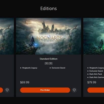Select the Standard Edition title
This screenshot has width=104, height=104.
49,59
